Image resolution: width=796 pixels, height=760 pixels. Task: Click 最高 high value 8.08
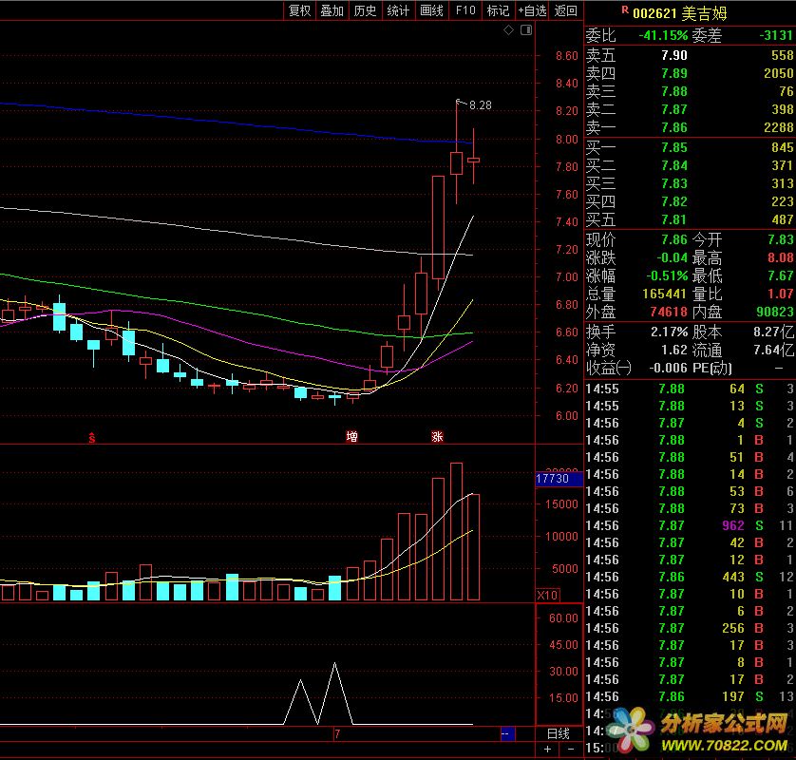point(780,257)
